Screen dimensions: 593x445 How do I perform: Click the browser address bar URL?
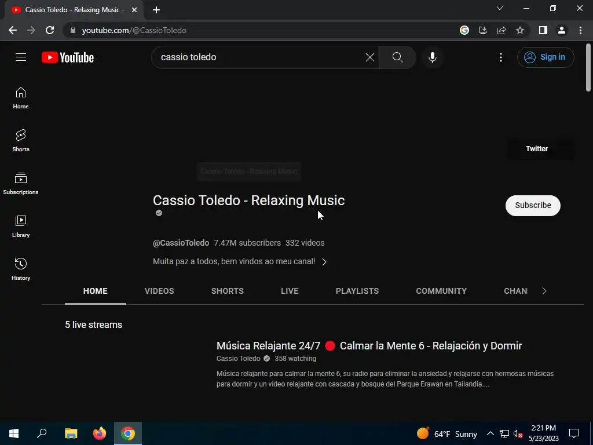point(134,30)
